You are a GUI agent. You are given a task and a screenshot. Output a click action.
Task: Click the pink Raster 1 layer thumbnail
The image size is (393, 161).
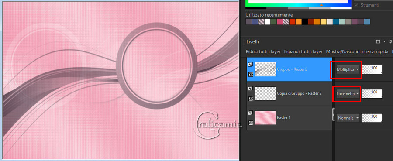tap(265, 118)
